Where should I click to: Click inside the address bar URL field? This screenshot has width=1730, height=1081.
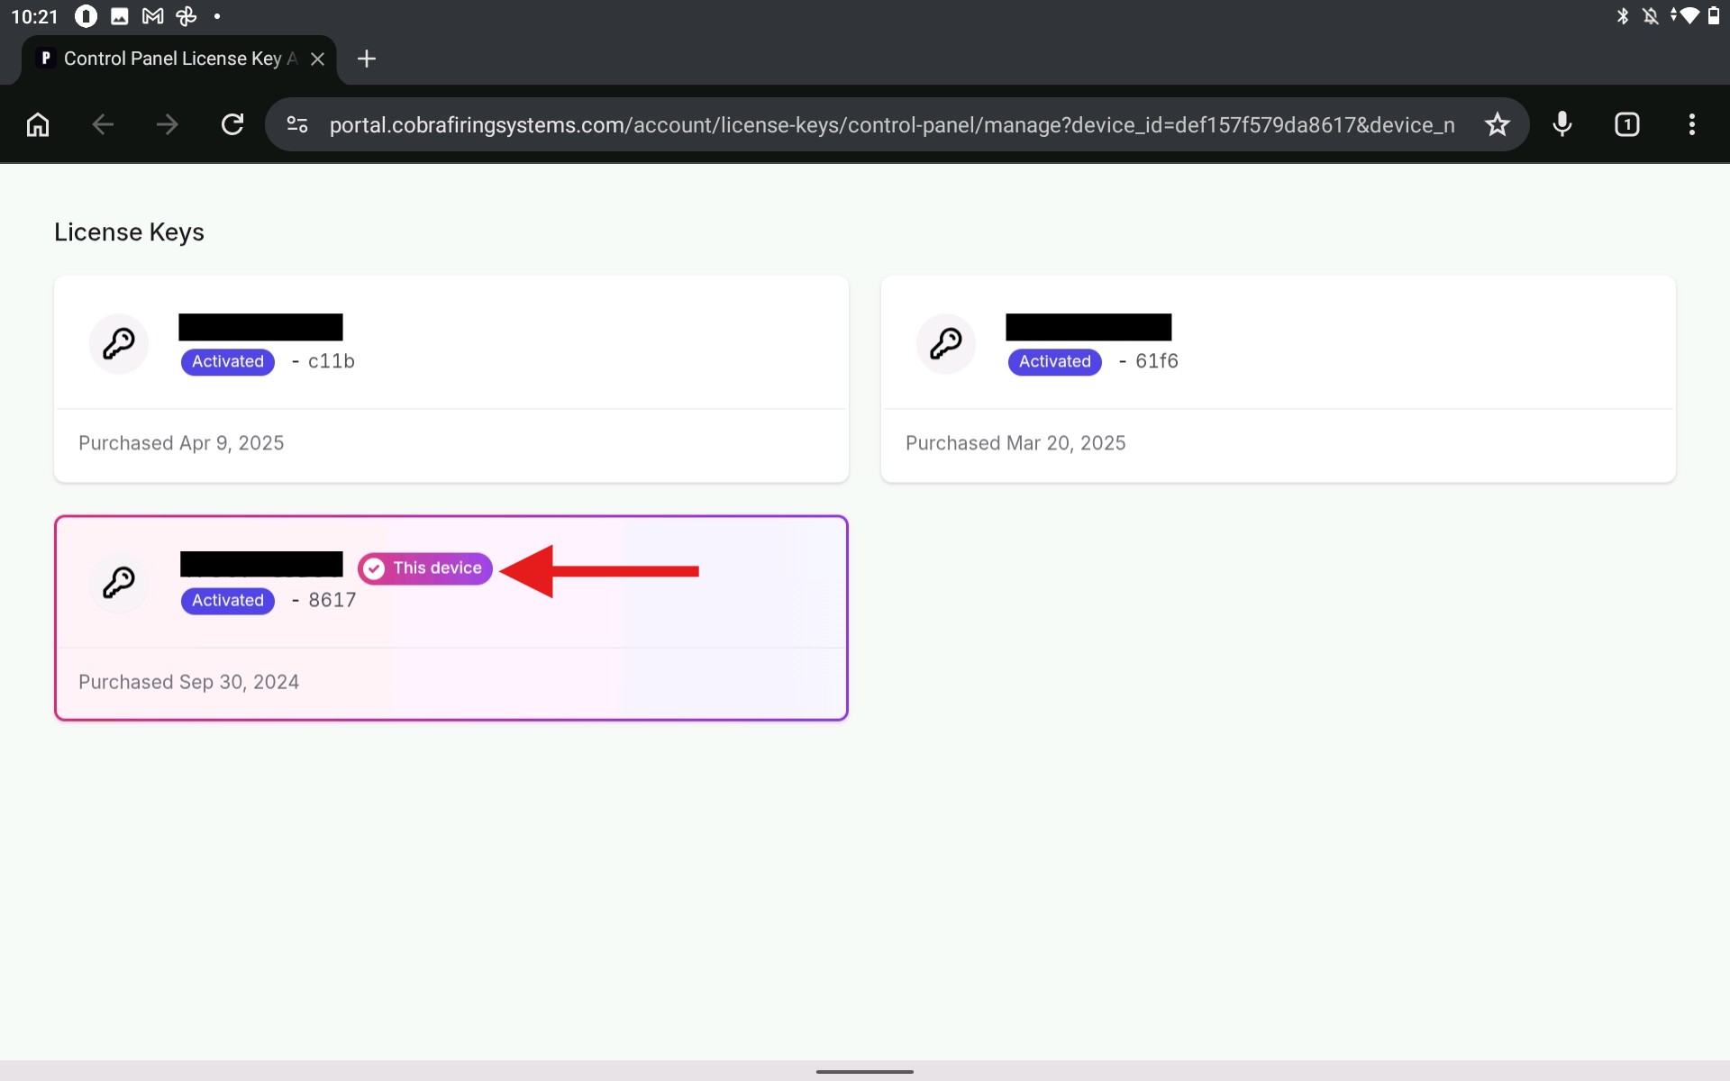[x=811, y=124]
